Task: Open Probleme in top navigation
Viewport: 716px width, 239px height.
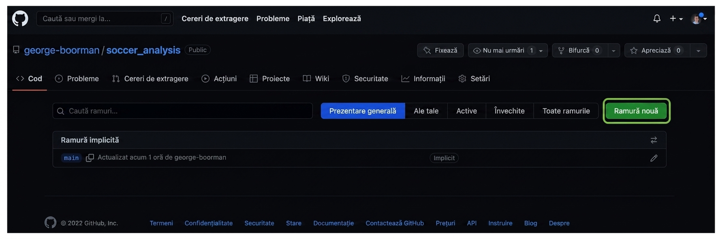Action: 273,19
